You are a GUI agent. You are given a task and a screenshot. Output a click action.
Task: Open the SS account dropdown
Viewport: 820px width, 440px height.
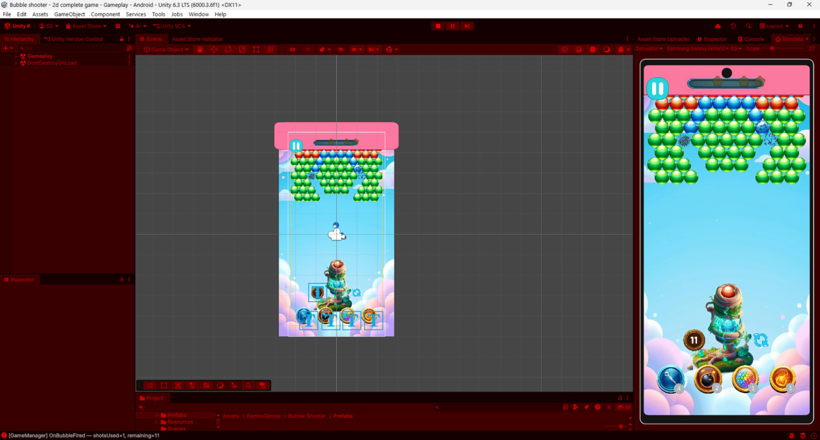(49, 26)
